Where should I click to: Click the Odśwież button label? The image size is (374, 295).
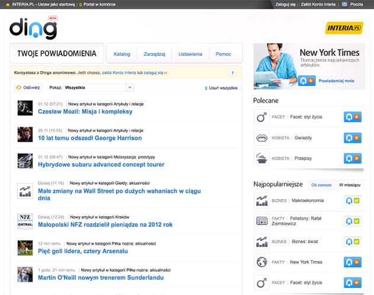[x=31, y=88]
